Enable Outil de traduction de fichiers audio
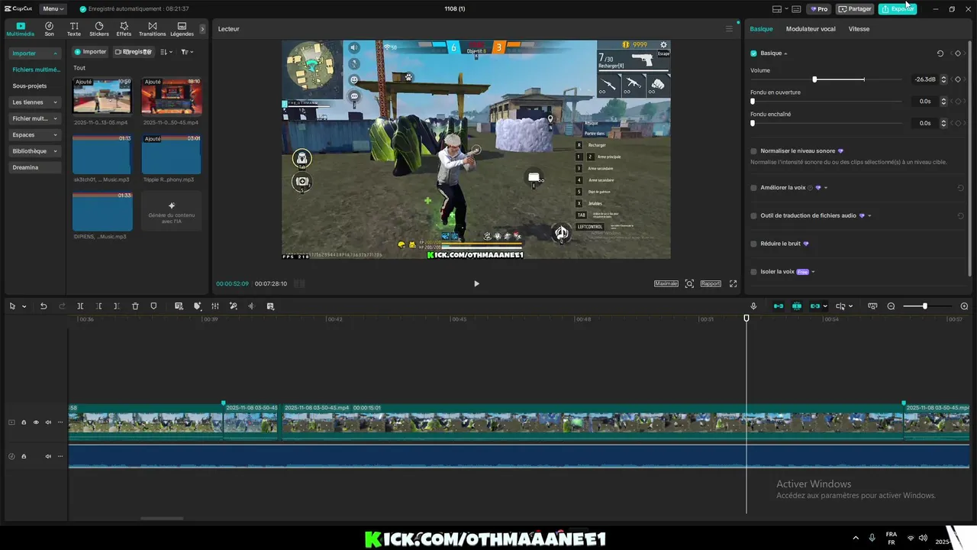Viewport: 977px width, 550px height. click(753, 216)
